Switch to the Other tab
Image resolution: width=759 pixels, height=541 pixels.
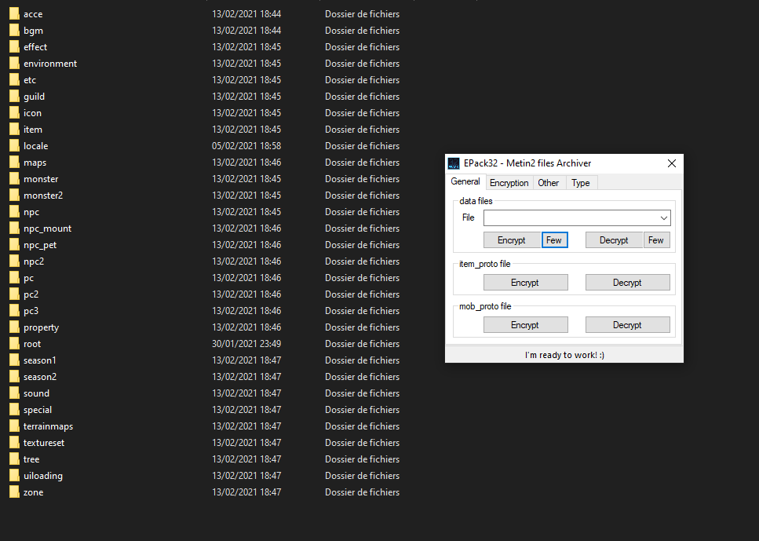point(549,183)
